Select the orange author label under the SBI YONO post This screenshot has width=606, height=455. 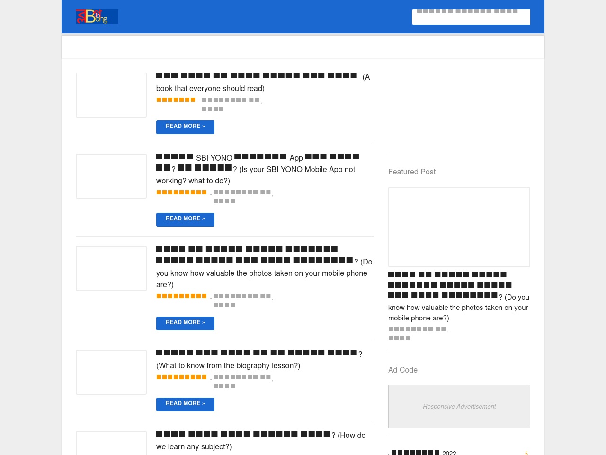182,192
